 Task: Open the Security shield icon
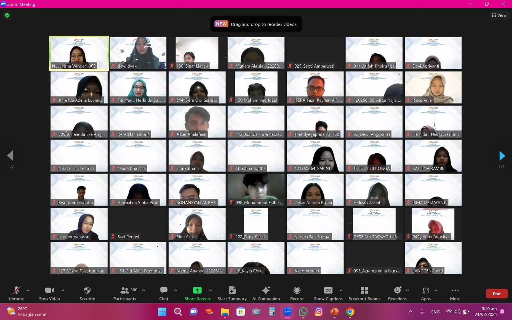coord(87,290)
